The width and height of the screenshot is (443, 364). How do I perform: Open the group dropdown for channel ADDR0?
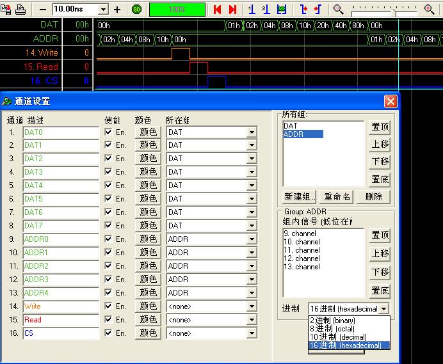click(252, 239)
